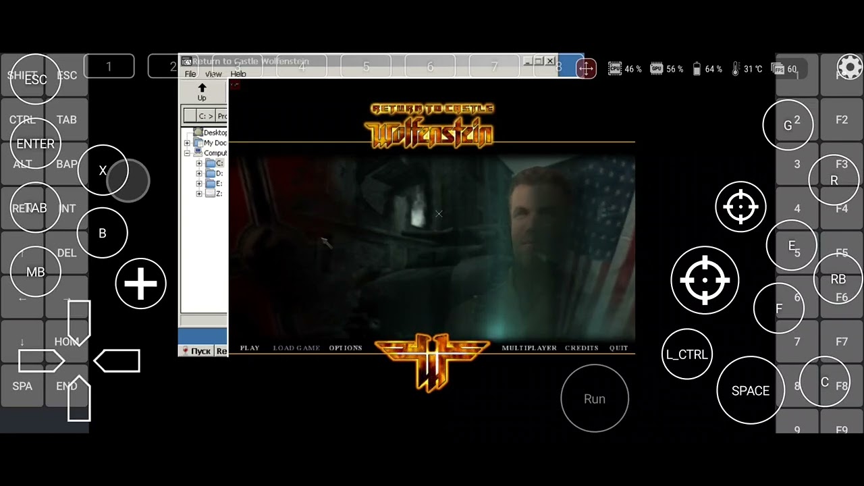Tap the Run overlay button

(x=595, y=398)
